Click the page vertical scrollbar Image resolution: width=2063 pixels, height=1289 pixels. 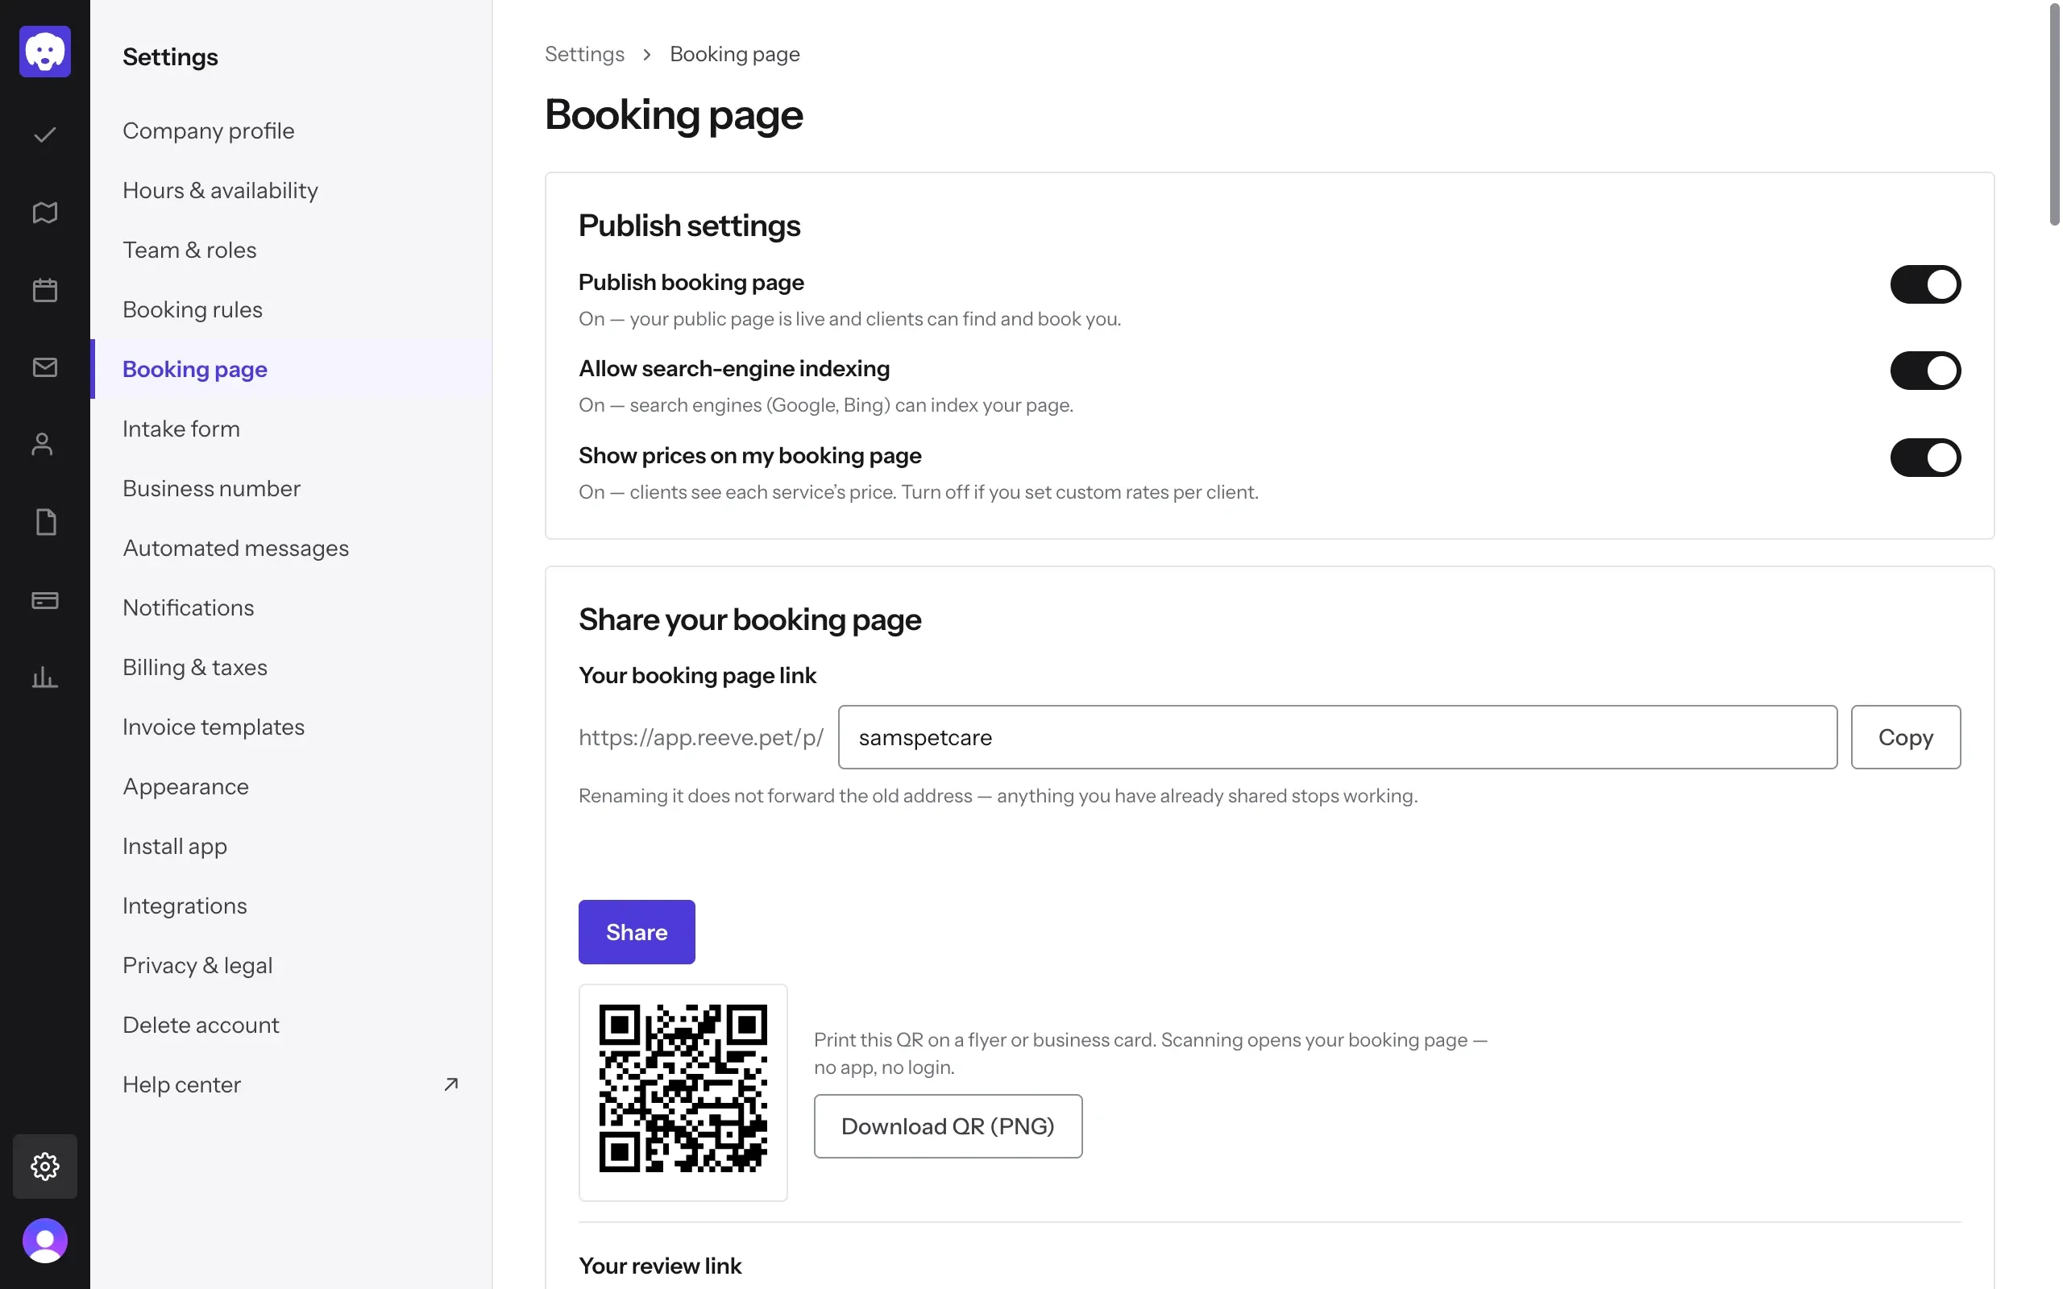coord(2054,115)
